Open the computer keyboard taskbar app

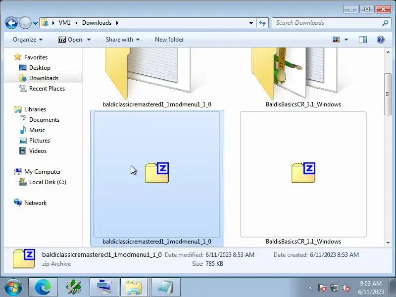tap(104, 287)
